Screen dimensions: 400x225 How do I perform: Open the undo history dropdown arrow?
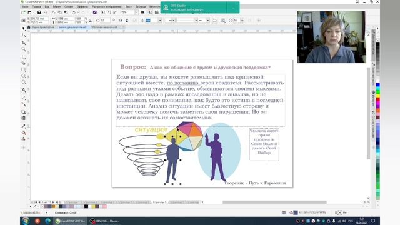tap(78, 12)
